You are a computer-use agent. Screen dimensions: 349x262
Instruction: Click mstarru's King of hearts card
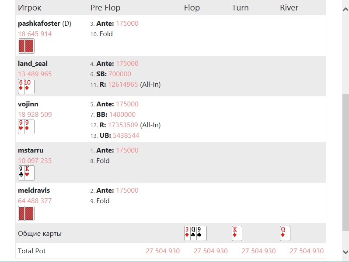(x=29, y=173)
